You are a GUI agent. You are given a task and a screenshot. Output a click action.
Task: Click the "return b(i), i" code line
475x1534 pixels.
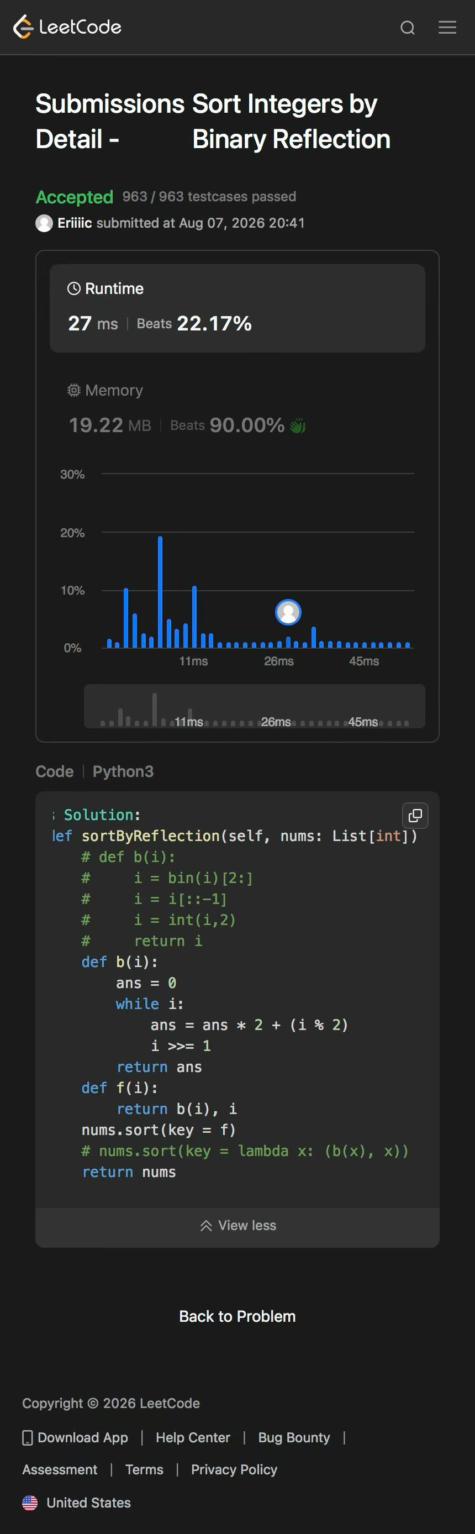tap(177, 1109)
